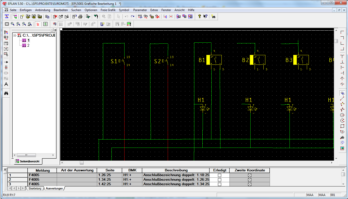Open the Extras menu
This screenshot has height=199, width=348.
point(154,10)
